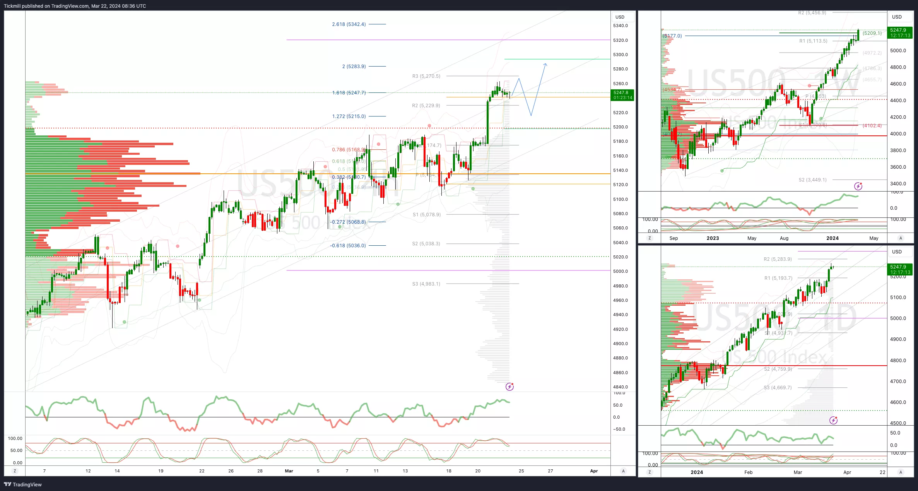This screenshot has width=918, height=491.
Task: Click the lightning event icon on main chart
Action: coord(510,387)
